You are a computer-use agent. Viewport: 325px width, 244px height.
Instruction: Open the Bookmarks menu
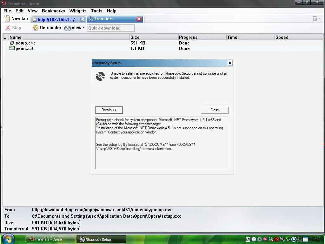pos(53,11)
